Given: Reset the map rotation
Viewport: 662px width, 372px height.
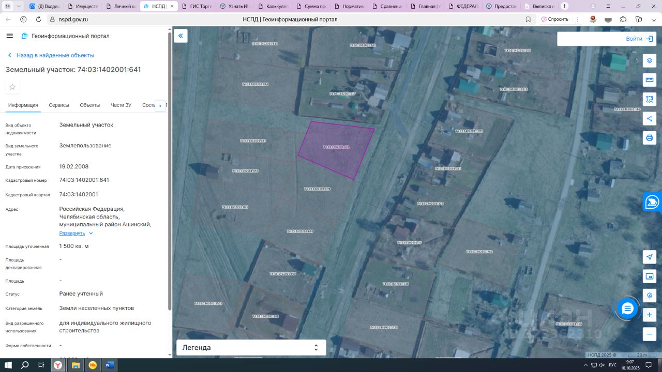Looking at the screenshot, I should coord(650,296).
